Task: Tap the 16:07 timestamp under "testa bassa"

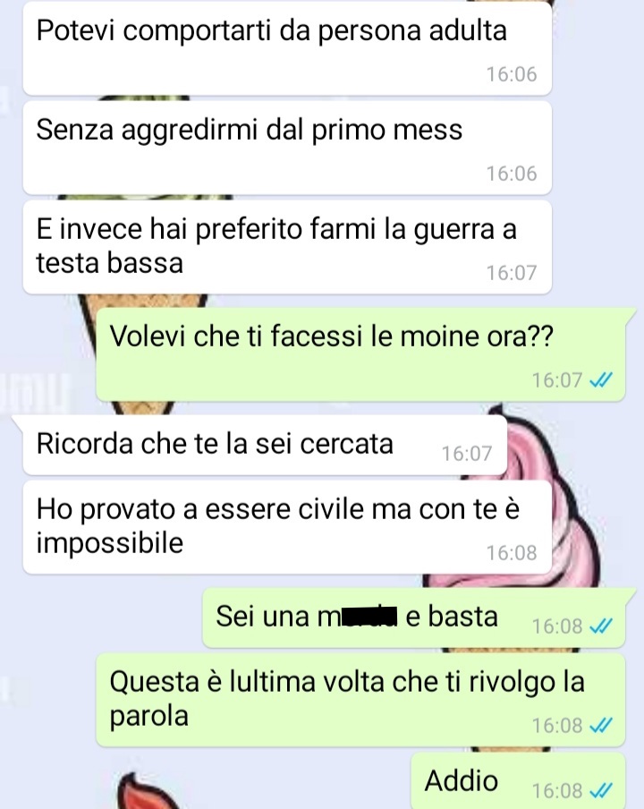Action: click(x=512, y=272)
